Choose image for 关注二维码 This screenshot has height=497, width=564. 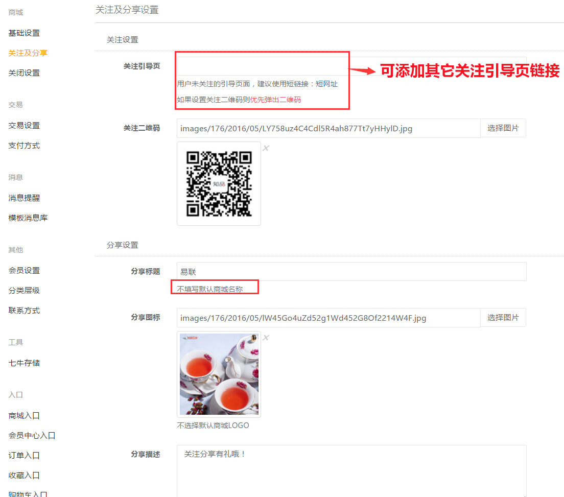click(x=503, y=128)
